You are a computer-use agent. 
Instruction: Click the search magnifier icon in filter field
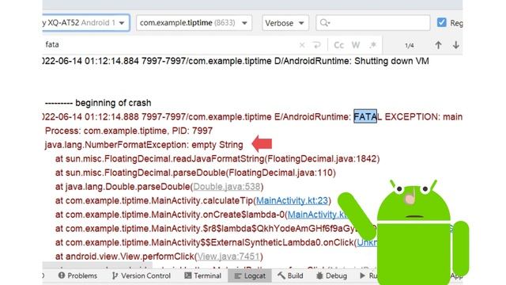coord(324,23)
